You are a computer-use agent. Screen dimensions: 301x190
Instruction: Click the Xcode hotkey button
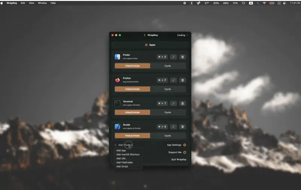coord(162,127)
